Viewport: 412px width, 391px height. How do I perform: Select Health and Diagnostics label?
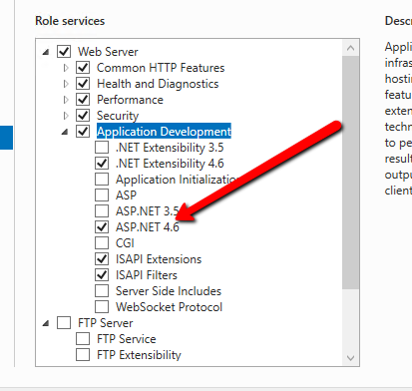[x=158, y=84]
